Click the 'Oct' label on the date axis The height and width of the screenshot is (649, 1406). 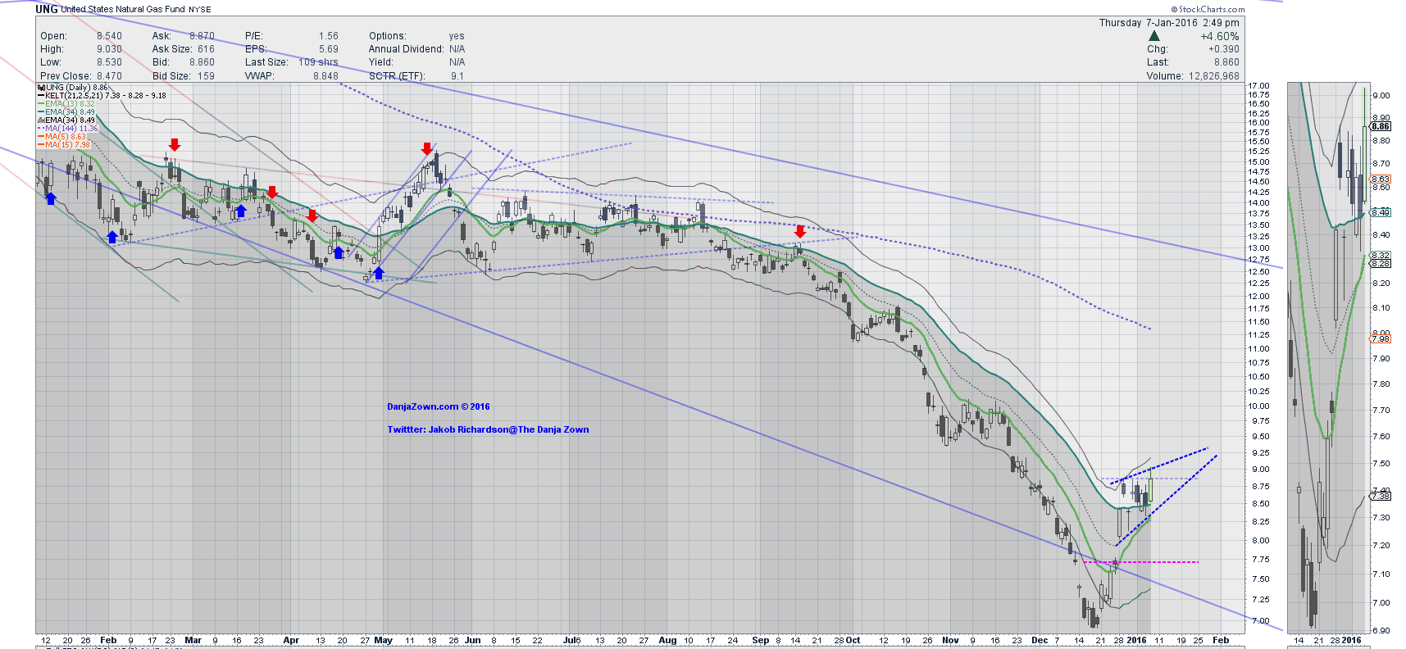pos(853,641)
